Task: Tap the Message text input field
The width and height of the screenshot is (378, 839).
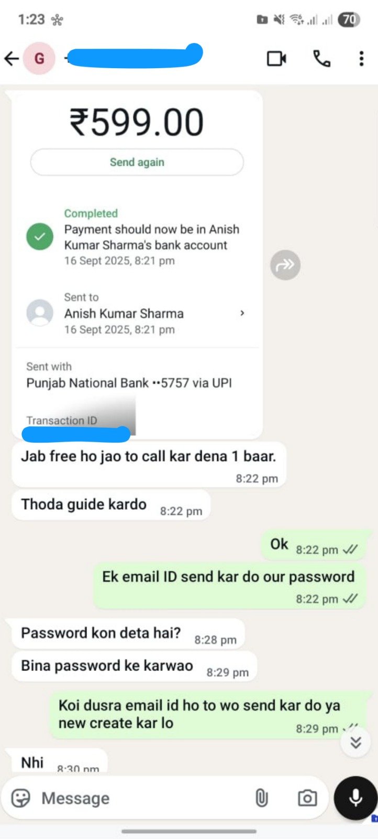Action: point(141,798)
